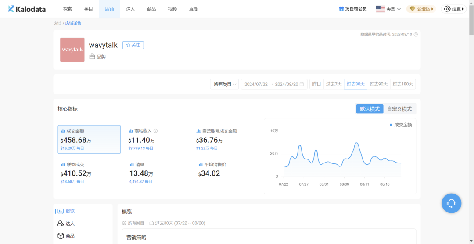Click the bar chart icon beside 联盟成交
Image resolution: width=474 pixels, height=244 pixels.
[63, 165]
